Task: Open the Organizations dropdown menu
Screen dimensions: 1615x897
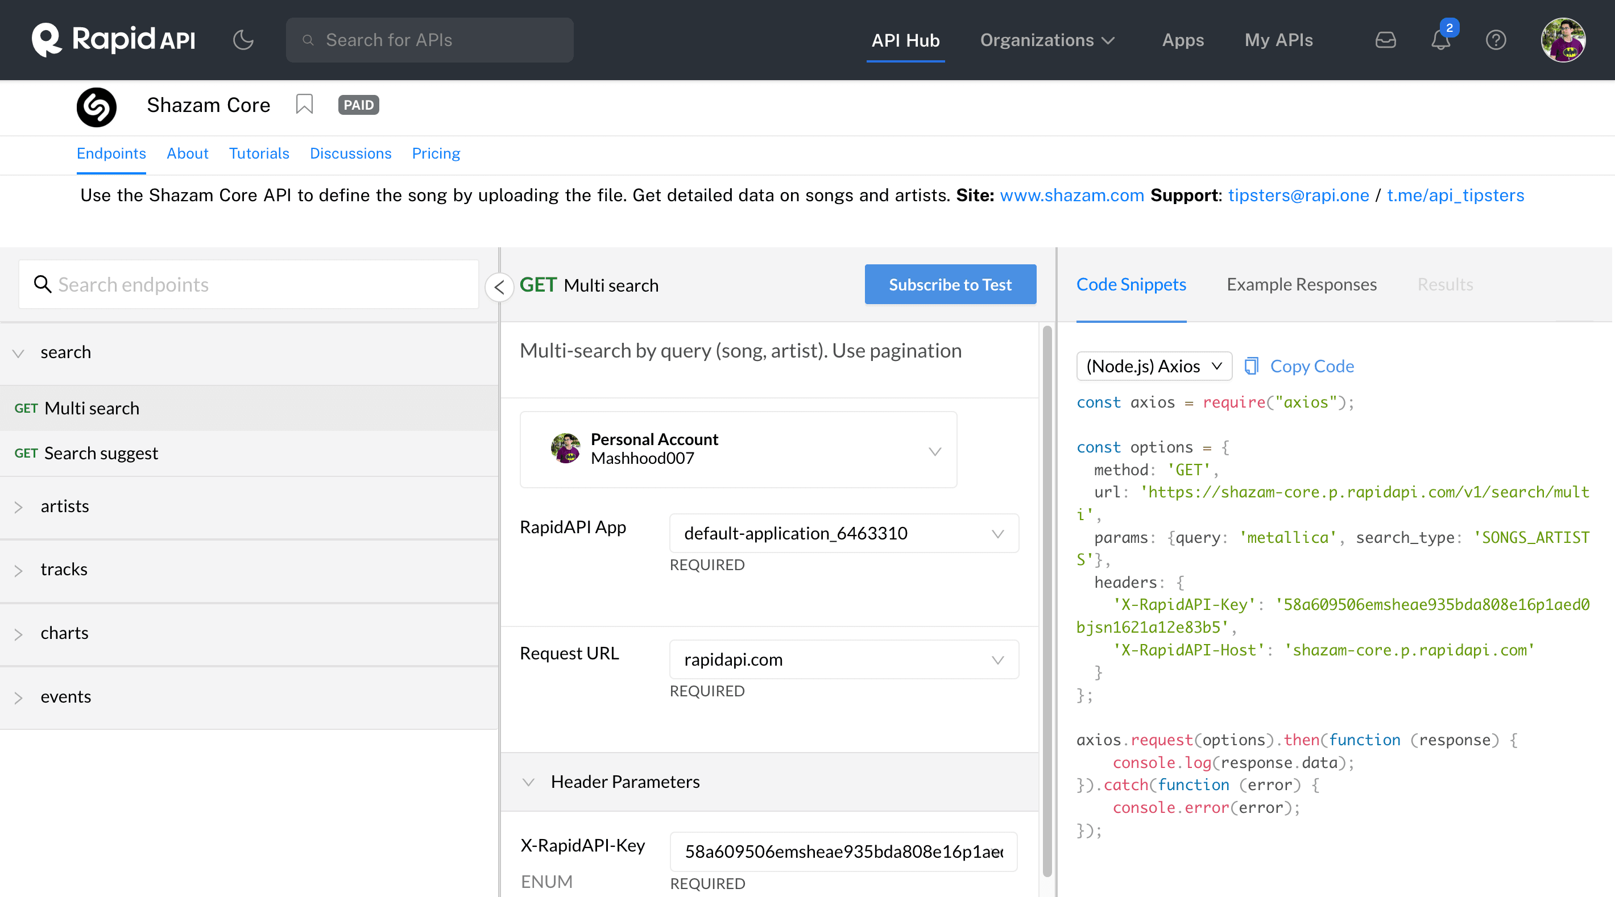Action: (1047, 40)
